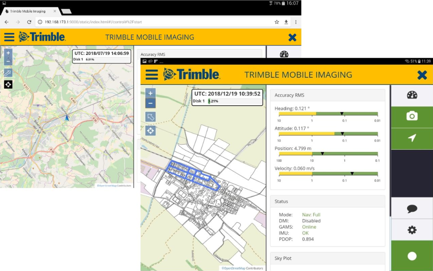433x271 pixels.
Task: Click the Status panel header
Action: 328,201
